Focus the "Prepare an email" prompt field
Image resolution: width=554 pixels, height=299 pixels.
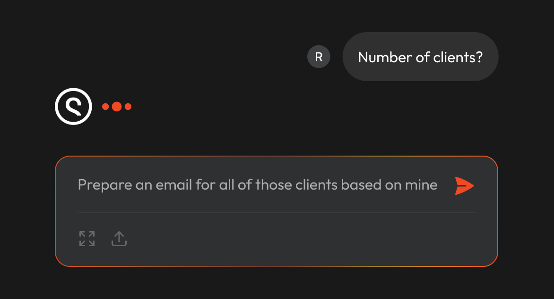coord(257,185)
